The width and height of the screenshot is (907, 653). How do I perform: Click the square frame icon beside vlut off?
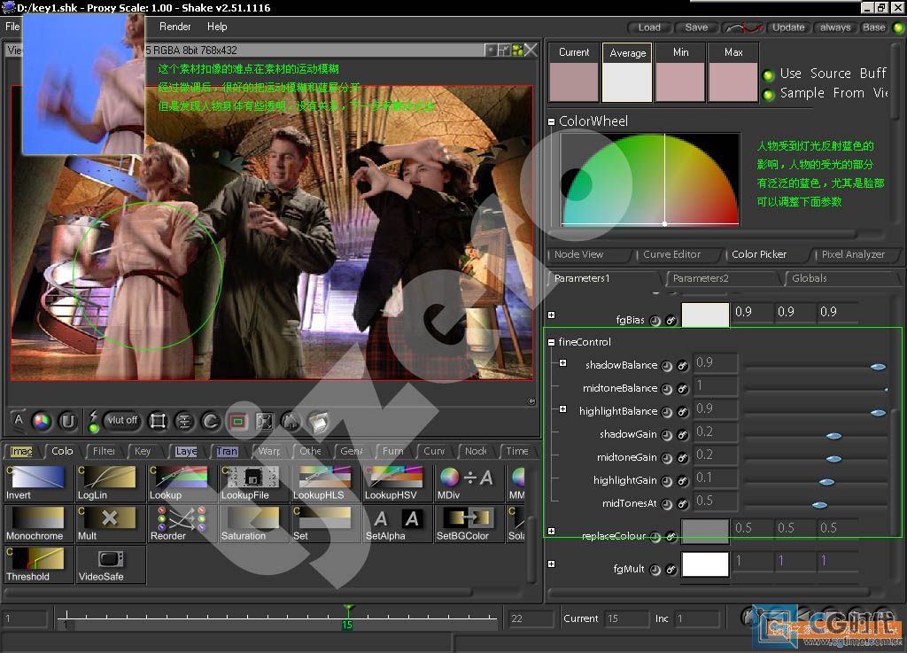tap(158, 421)
